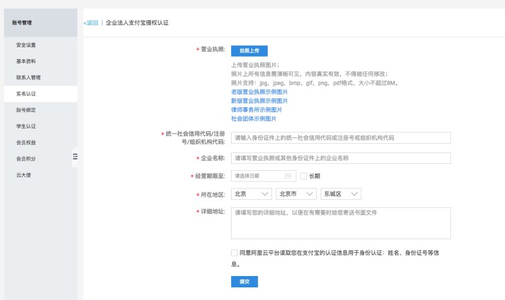View 律师事务所示例图片 link
The width and height of the screenshot is (505, 300).
tap(256, 110)
